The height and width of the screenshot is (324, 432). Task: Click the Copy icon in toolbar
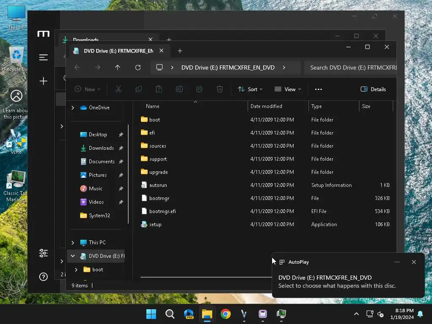(138, 89)
